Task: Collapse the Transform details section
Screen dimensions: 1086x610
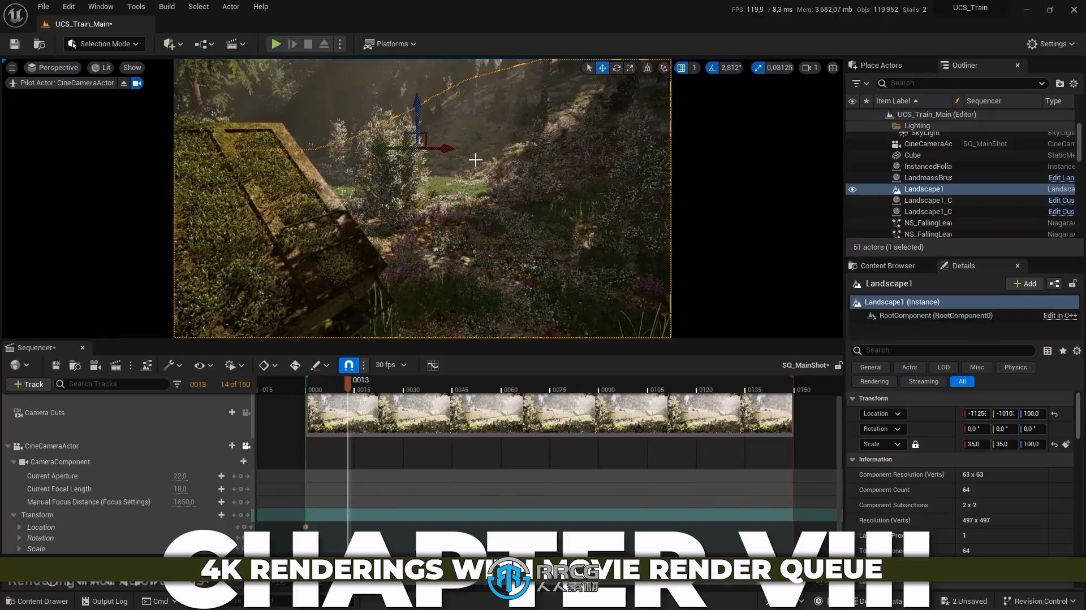Action: pos(852,399)
